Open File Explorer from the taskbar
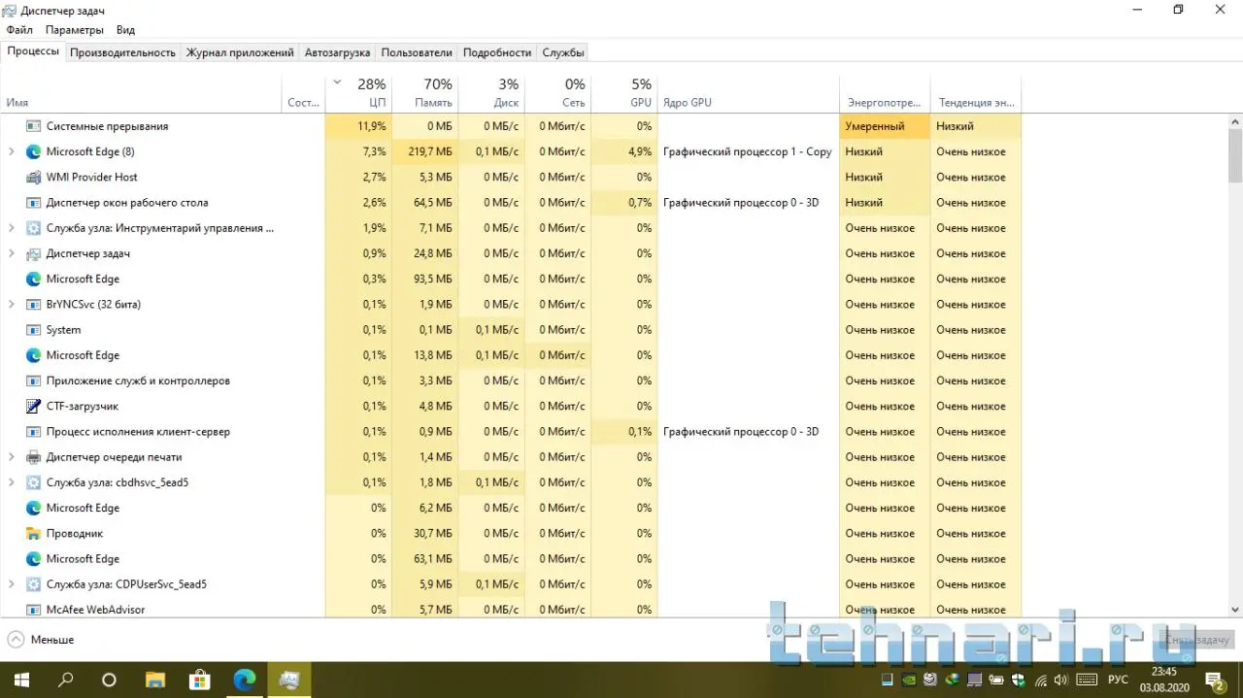 (154, 680)
